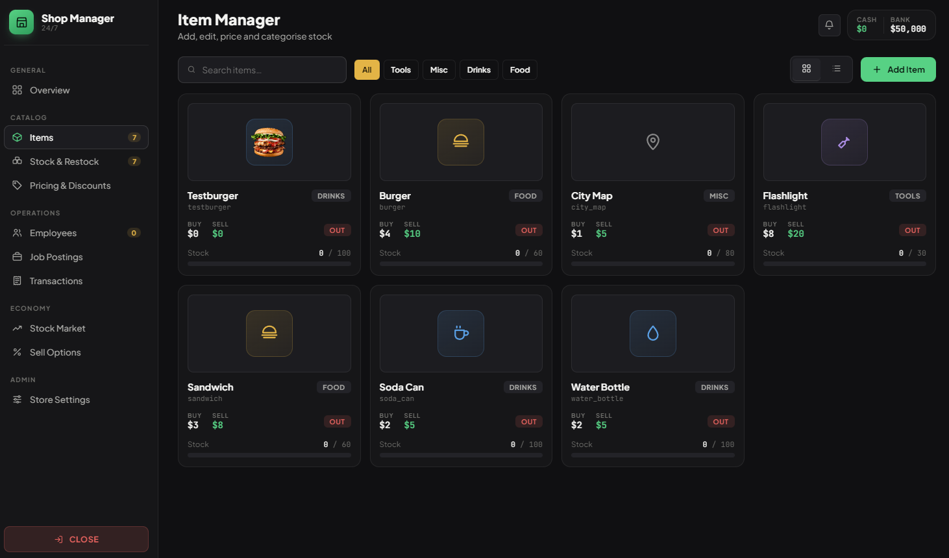Image resolution: width=949 pixels, height=558 pixels.
Task: Click the Burger sell price $10
Action: click(412, 234)
